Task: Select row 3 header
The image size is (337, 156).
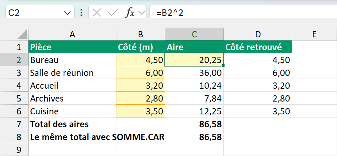Action: tap(14, 72)
